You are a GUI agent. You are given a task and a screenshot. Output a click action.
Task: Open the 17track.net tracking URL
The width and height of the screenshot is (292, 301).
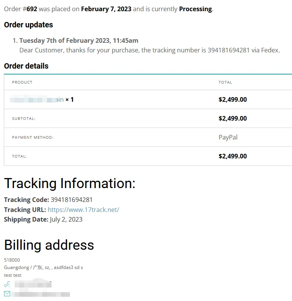(83, 210)
